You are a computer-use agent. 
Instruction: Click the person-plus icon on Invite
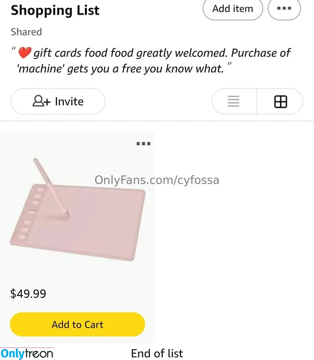point(41,101)
